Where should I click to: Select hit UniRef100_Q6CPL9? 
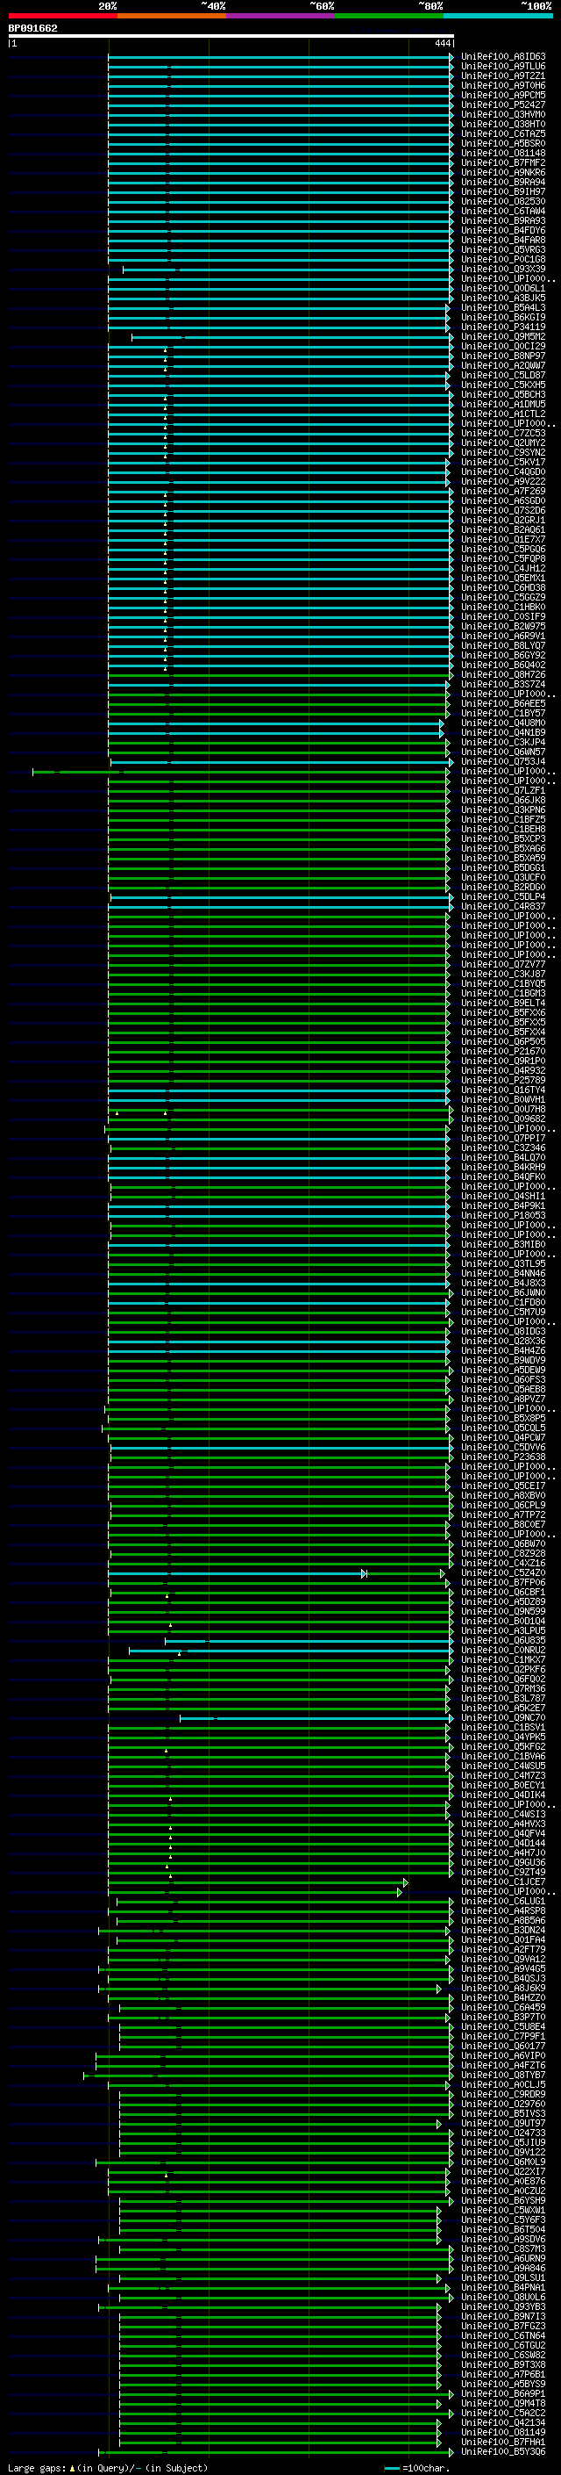pos(503,1505)
